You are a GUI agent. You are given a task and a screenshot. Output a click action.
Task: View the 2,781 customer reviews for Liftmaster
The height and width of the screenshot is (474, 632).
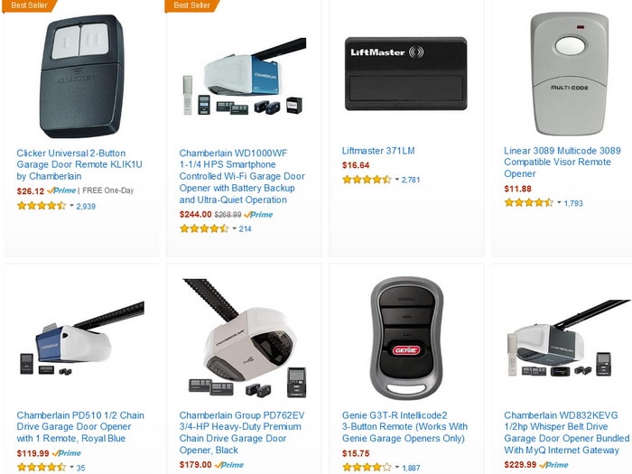(411, 180)
